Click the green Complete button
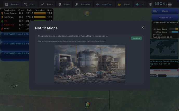The width and height of the screenshot is (179, 111). point(136,38)
